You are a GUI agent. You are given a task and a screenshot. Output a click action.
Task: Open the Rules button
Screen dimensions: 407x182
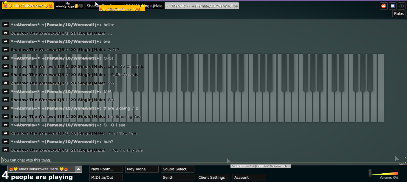coord(399,14)
